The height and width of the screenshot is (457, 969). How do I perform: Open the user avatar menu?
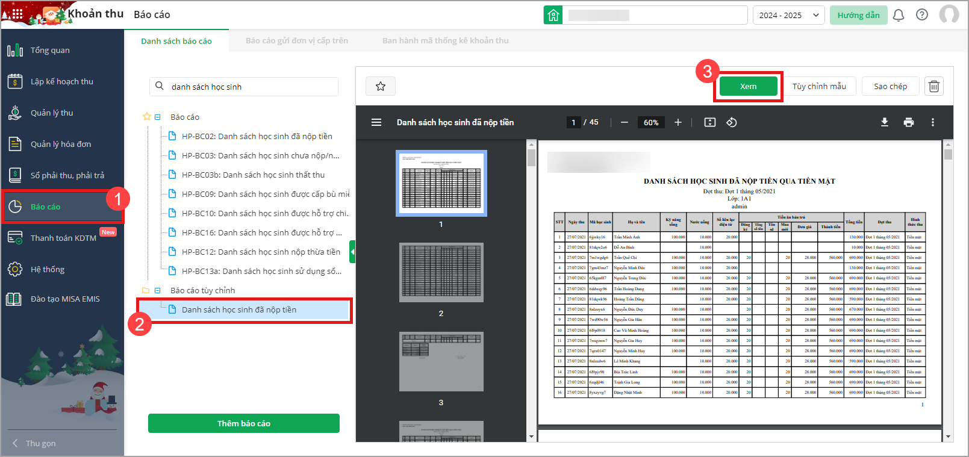[949, 14]
